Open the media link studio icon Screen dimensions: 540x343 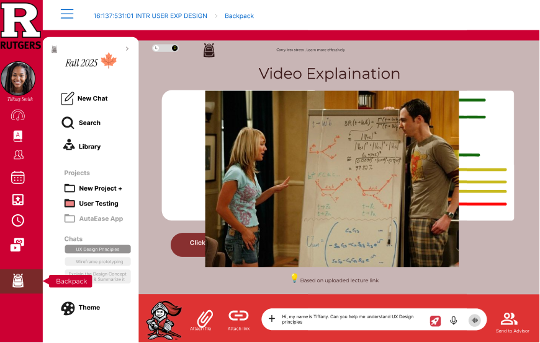point(17,245)
